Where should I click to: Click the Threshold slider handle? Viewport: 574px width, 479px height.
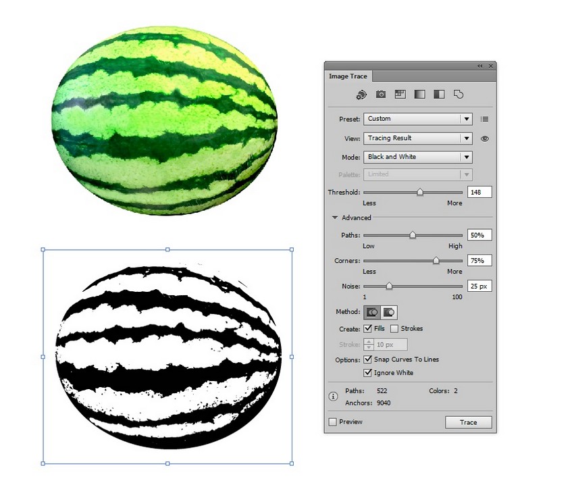pos(420,192)
